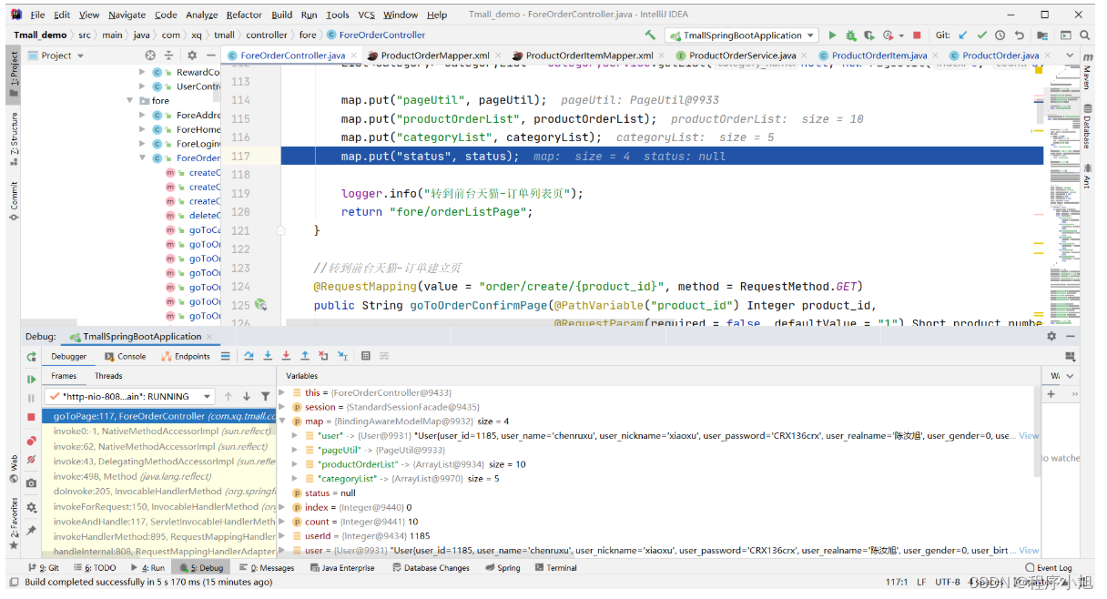Open debugger settings gear icon
The image size is (1107, 599).
(32, 507)
